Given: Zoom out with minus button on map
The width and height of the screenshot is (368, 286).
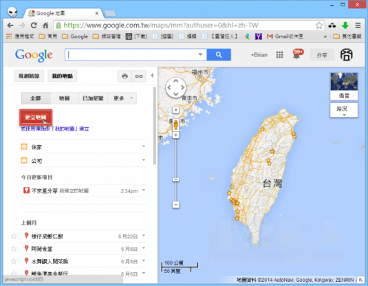Looking at the screenshot, I should [x=176, y=205].
